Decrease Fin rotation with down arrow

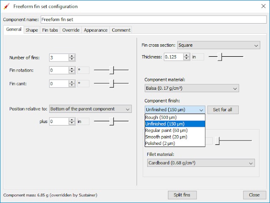(x=72, y=72)
